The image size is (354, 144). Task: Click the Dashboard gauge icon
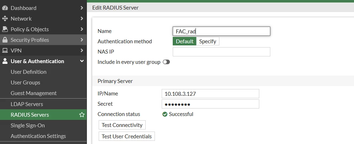point(5,8)
